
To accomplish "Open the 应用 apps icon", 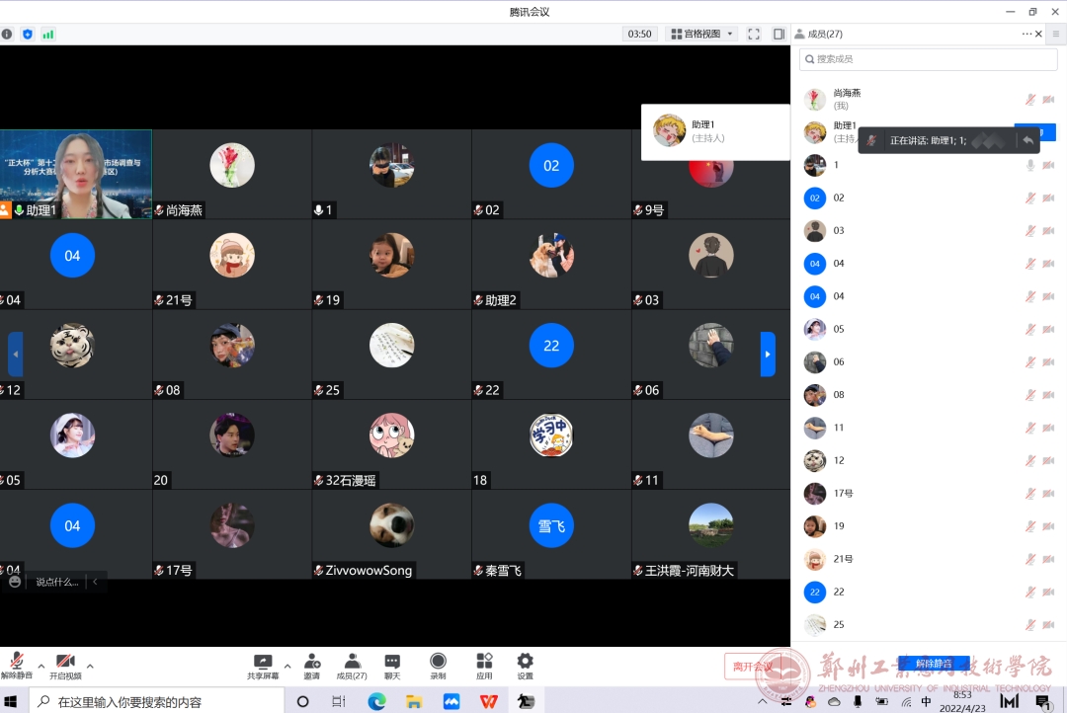I will (x=484, y=667).
